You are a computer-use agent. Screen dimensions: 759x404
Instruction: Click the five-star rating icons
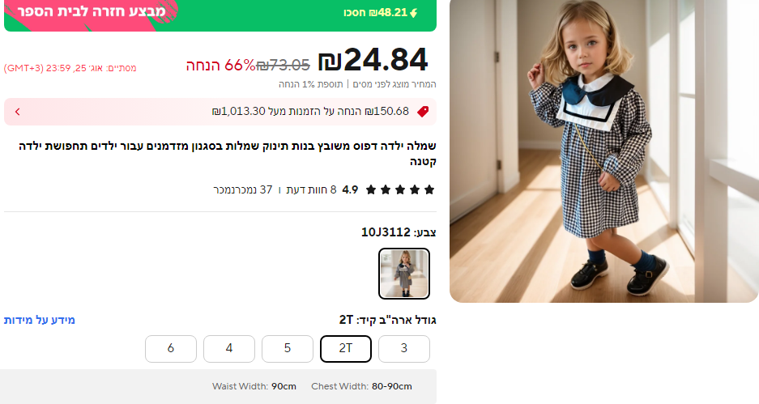pos(400,189)
